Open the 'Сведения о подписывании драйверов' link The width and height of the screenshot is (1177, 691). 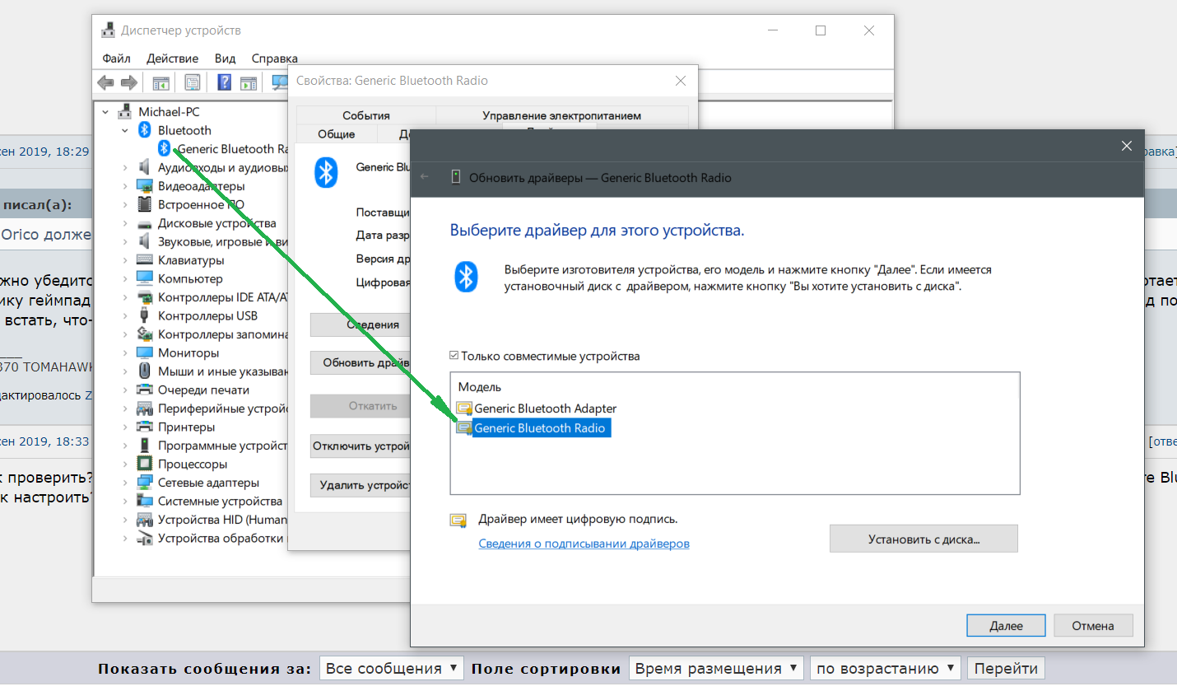tap(584, 544)
